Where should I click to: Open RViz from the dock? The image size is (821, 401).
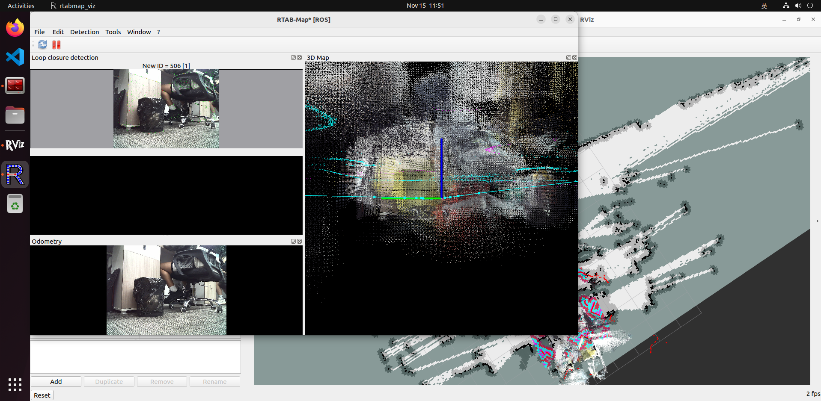pos(15,144)
